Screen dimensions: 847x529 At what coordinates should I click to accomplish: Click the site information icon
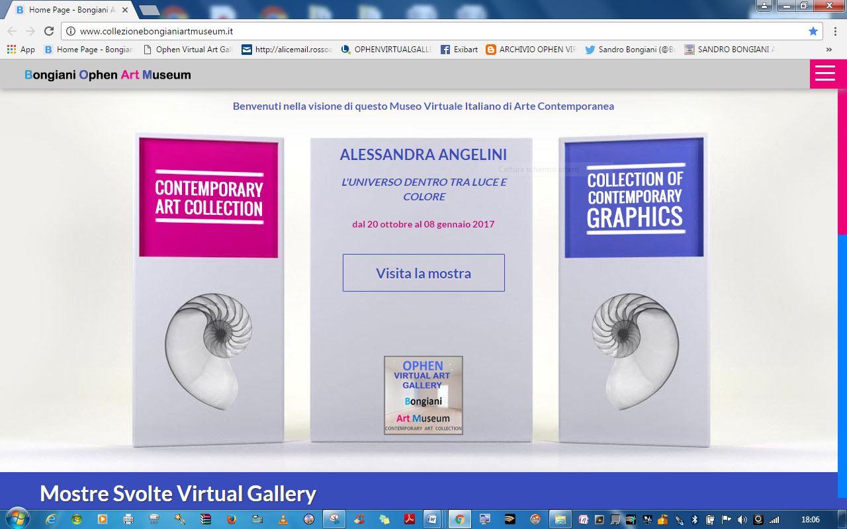click(x=71, y=31)
